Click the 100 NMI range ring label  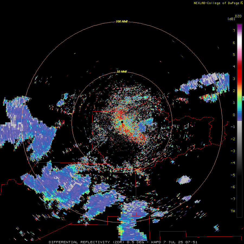tap(122, 21)
